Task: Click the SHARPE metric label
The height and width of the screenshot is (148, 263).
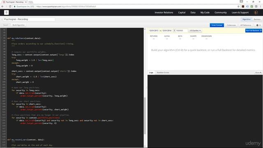Action: [x=193, y=36]
